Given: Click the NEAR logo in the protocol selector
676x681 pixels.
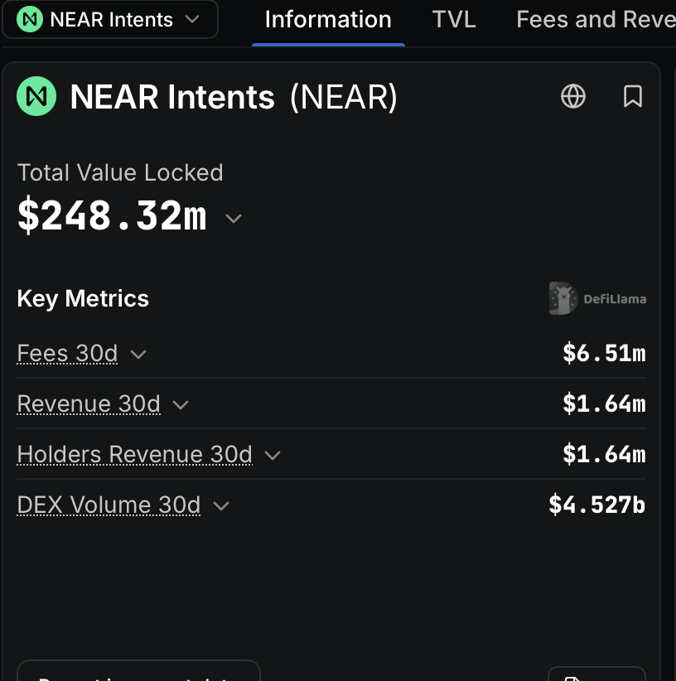Looking at the screenshot, I should click(30, 19).
